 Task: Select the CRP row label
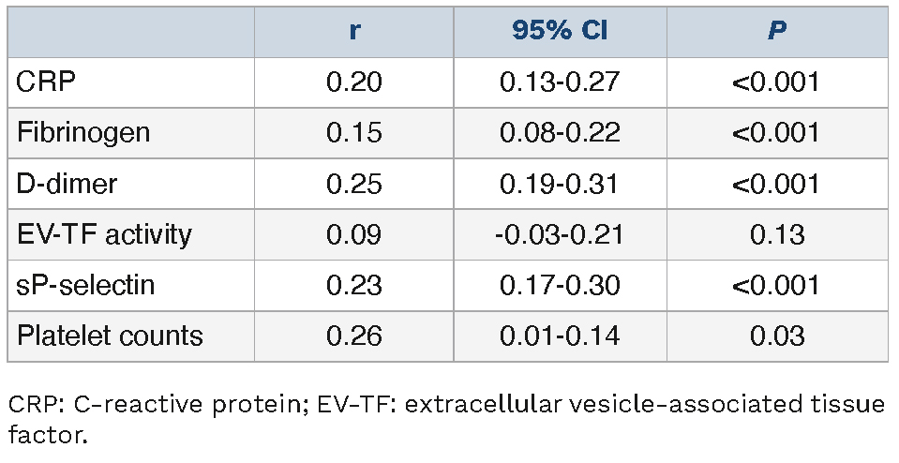click(47, 82)
